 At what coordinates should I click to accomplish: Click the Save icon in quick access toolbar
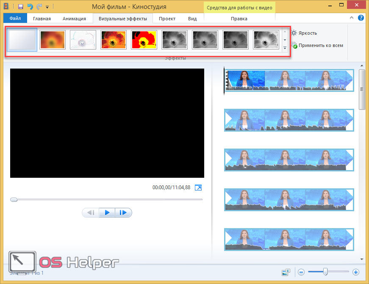pyautogui.click(x=20, y=7)
